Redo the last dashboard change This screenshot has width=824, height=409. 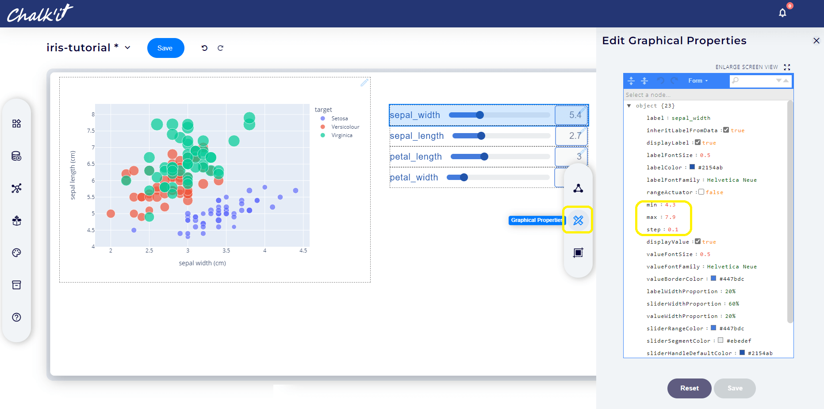[220, 48]
